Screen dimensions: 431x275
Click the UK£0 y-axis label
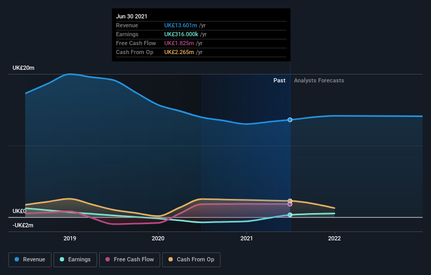pyautogui.click(x=19, y=211)
